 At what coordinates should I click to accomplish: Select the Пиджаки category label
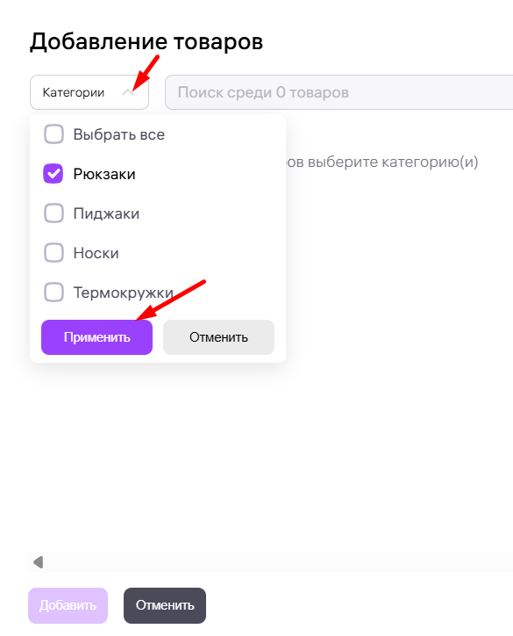point(106,213)
